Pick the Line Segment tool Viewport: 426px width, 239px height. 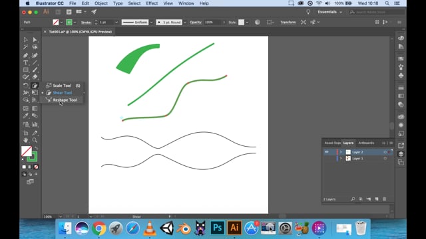click(x=35, y=62)
